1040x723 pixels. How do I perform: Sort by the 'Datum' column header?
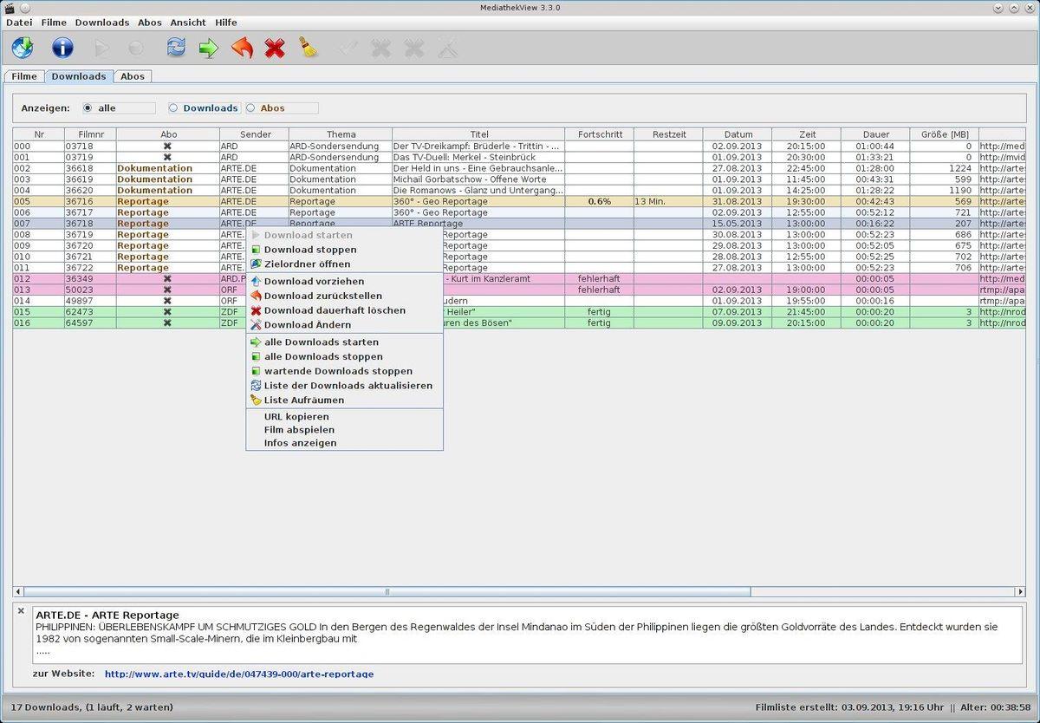point(738,134)
